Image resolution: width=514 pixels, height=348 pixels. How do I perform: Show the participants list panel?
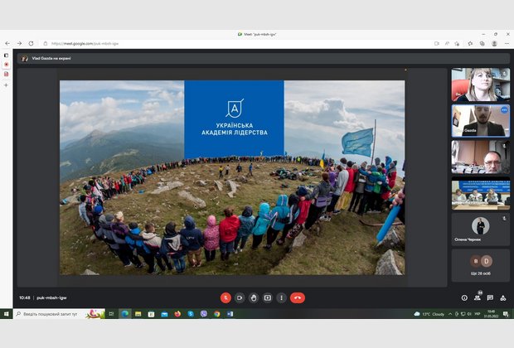478,297
